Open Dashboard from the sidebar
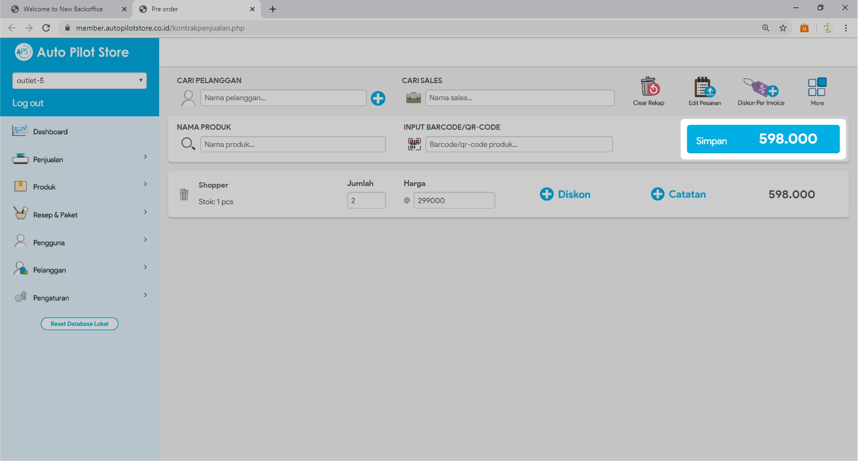Image resolution: width=858 pixels, height=461 pixels. click(x=50, y=131)
